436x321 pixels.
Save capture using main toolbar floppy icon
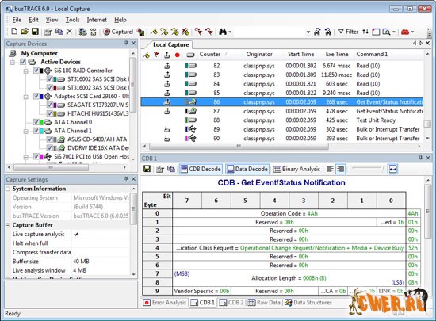[x=35, y=32]
